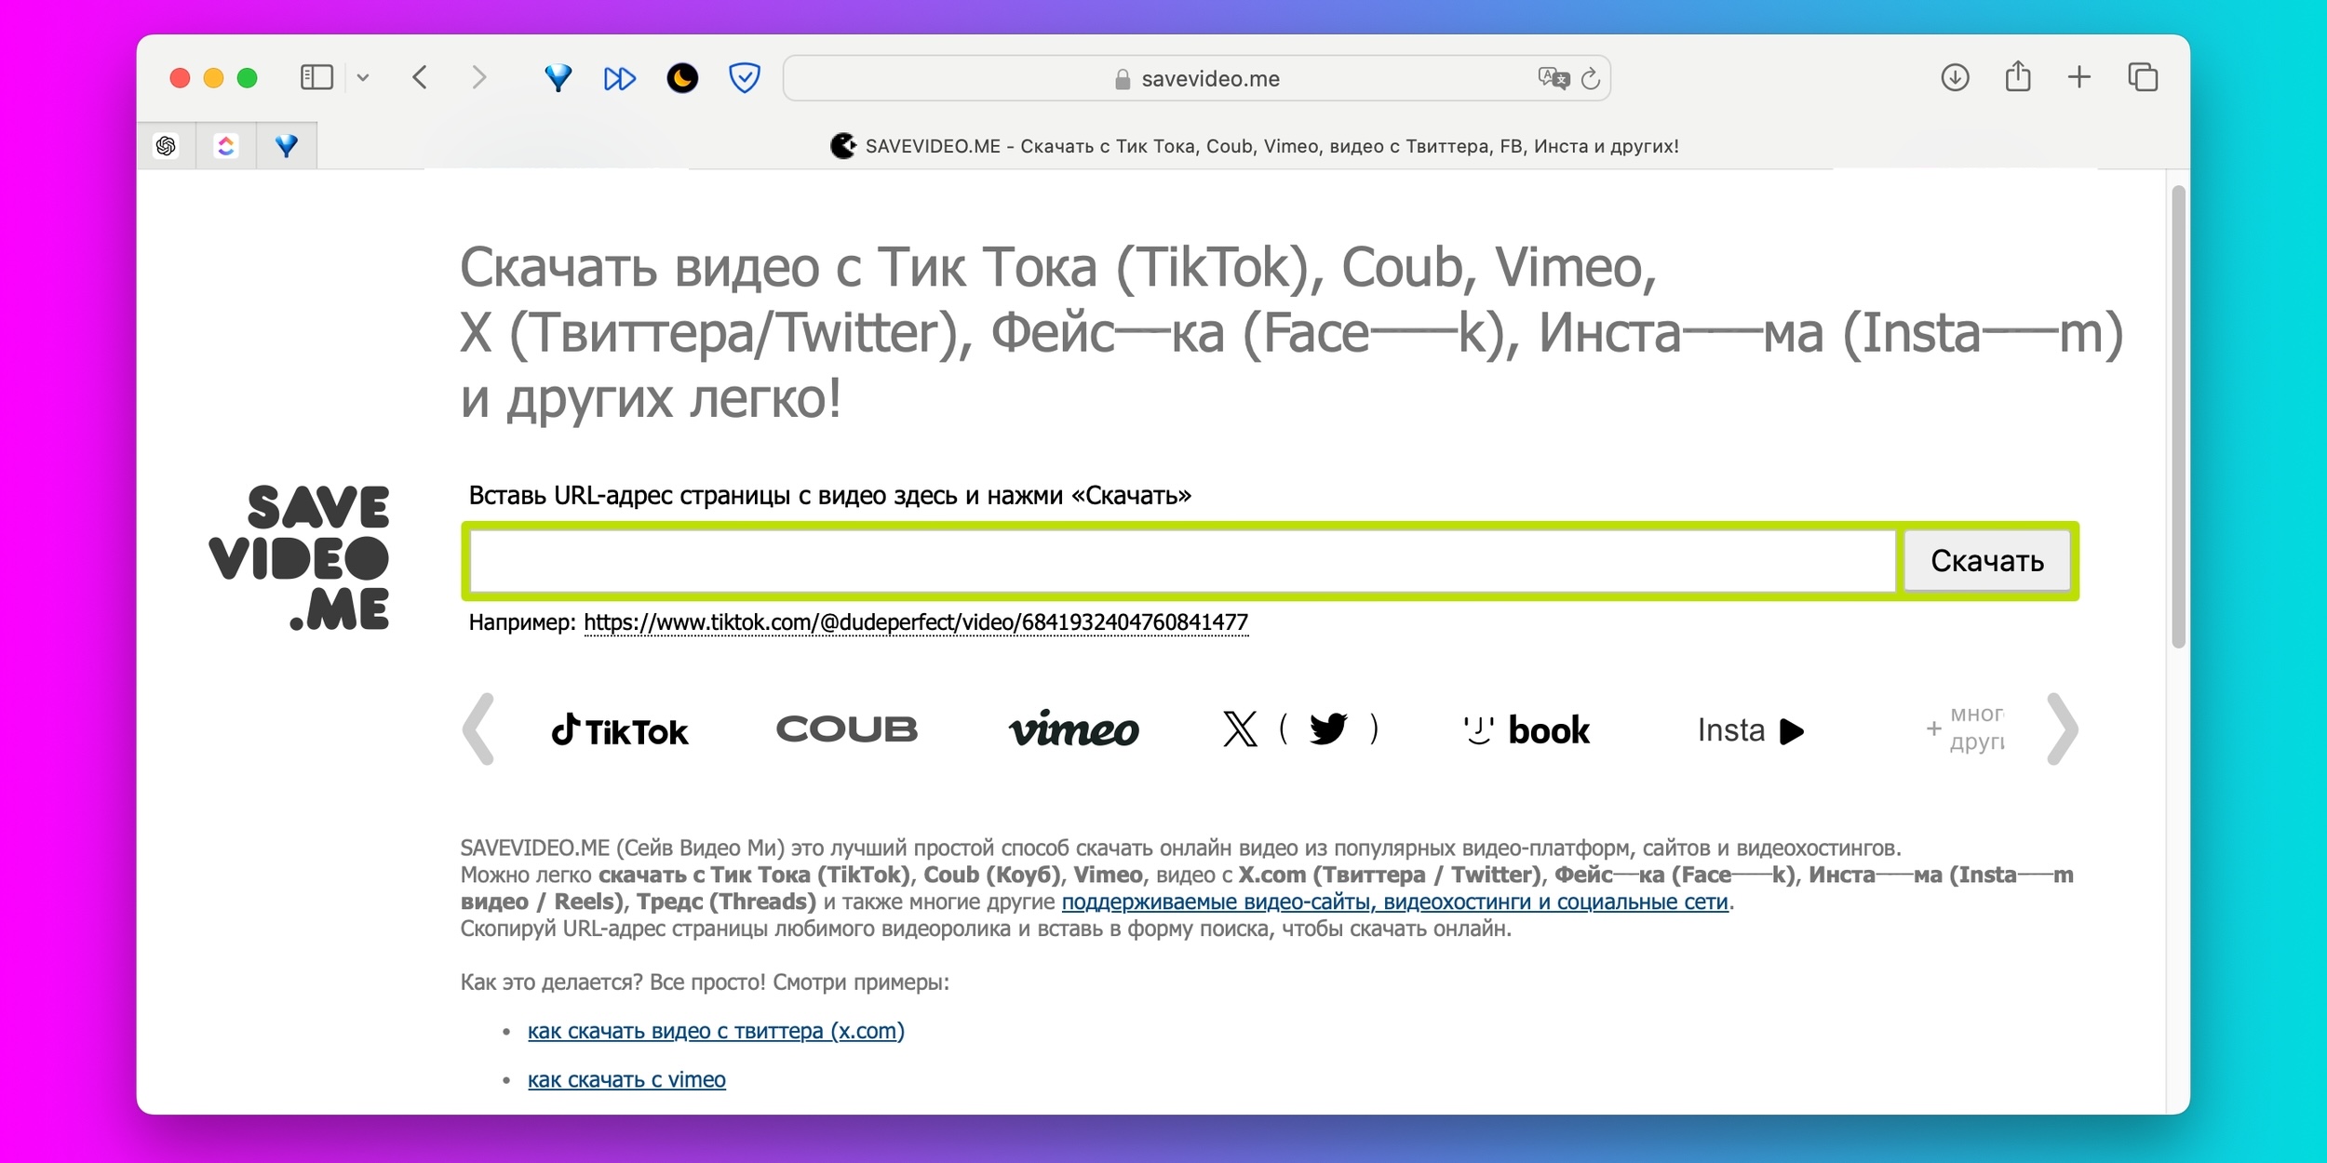Click the Вставь URL-адрес страницы label

tap(829, 495)
